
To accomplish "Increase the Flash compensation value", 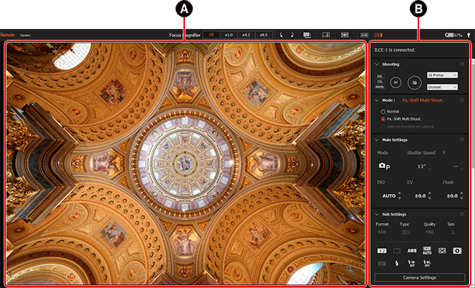I will [461, 193].
